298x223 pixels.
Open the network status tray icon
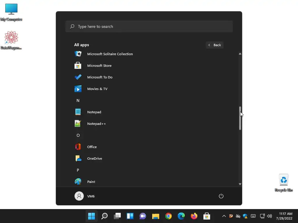(262, 216)
